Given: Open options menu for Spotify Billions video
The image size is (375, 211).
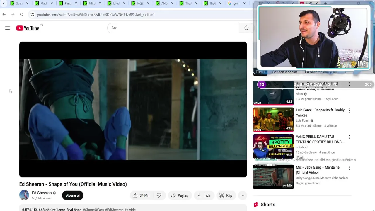Looking at the screenshot, I should click(349, 137).
